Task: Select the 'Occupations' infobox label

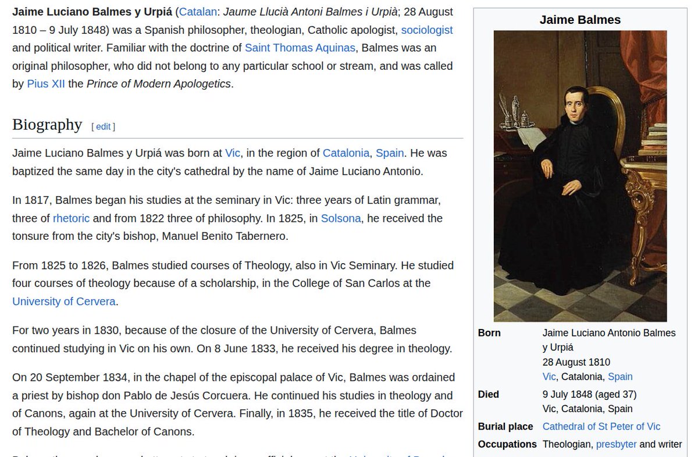Action: (507, 444)
